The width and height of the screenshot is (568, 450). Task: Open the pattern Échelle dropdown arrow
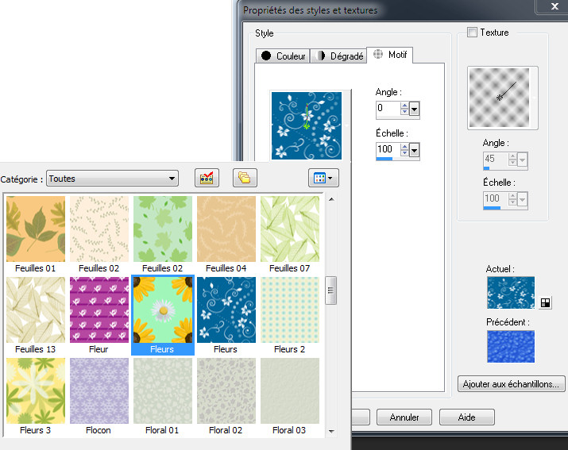414,150
